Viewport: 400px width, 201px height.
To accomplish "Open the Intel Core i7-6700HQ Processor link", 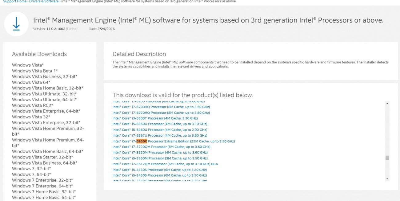I will (161, 107).
